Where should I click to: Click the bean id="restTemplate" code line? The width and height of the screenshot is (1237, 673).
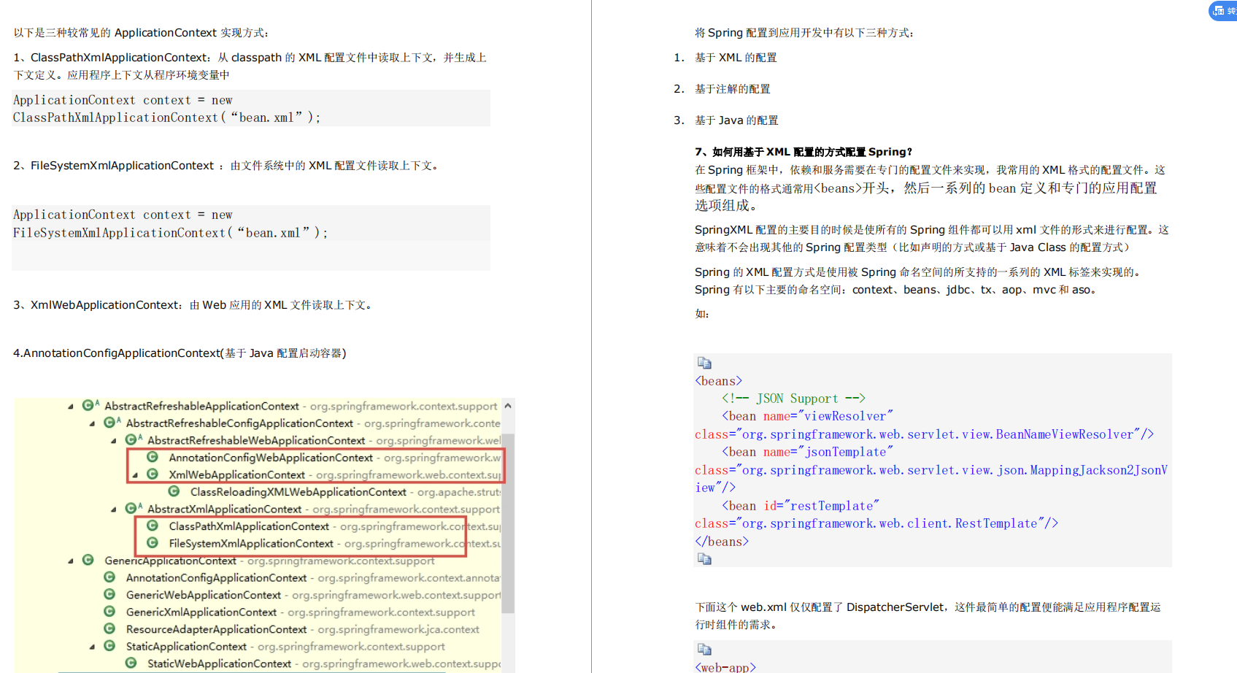(x=801, y=506)
